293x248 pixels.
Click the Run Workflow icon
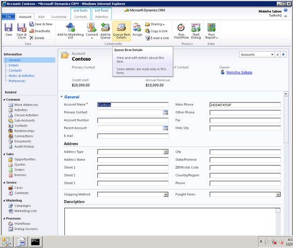181,27
